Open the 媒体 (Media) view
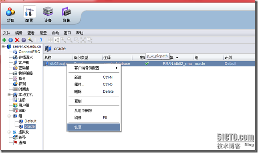The image size is (258, 153). (x=67, y=15)
